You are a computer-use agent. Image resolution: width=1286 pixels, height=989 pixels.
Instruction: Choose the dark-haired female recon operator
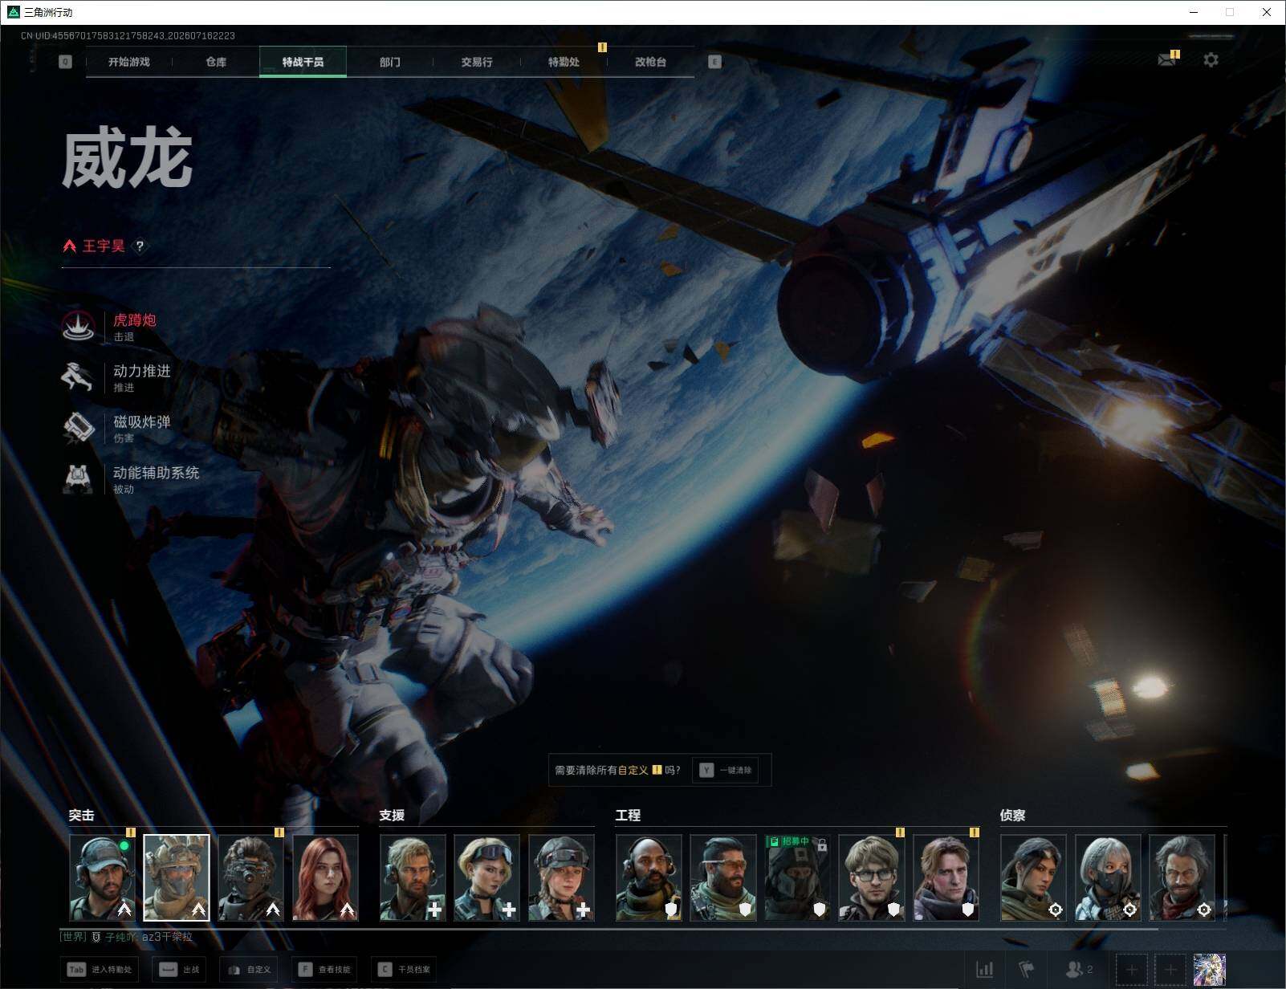click(1034, 877)
